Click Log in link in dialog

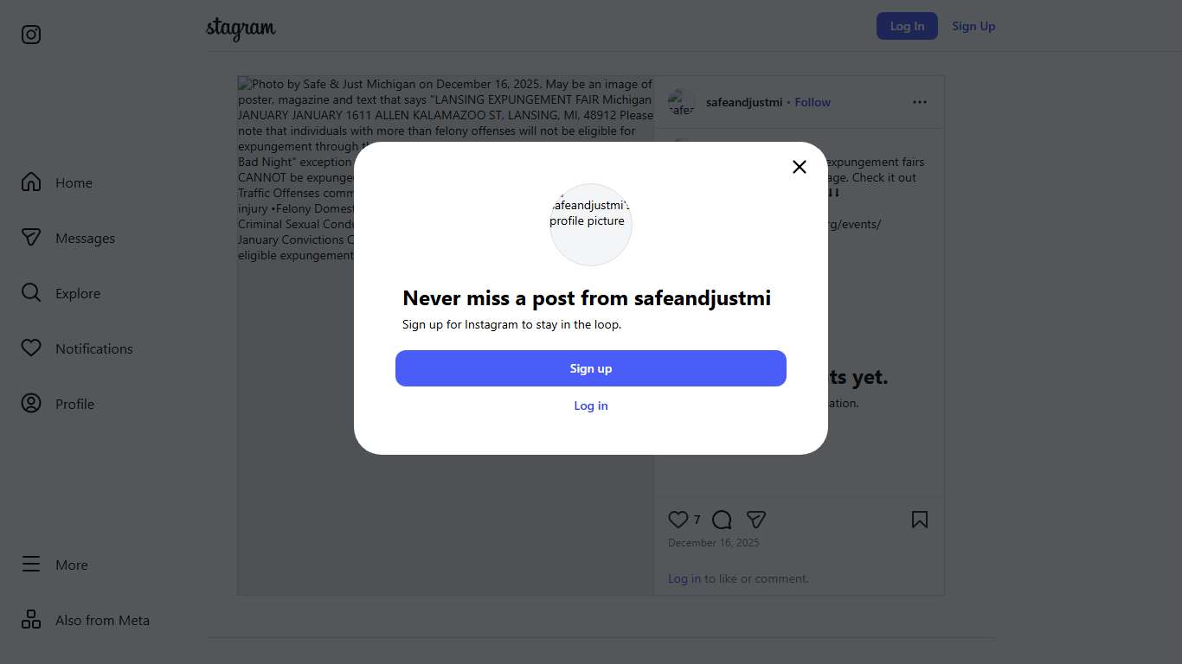tap(591, 405)
